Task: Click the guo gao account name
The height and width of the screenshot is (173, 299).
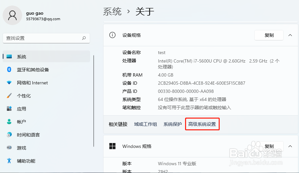Action: click(35, 13)
